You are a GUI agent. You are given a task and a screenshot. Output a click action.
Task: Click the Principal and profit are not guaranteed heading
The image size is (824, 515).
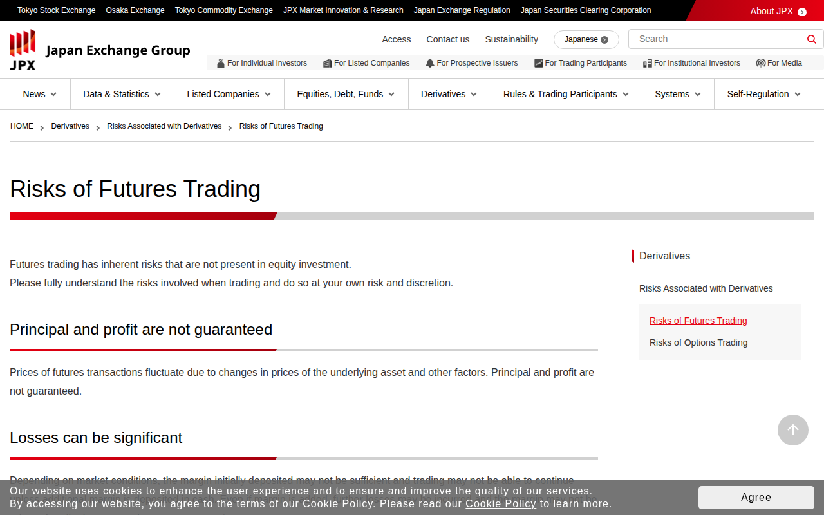click(141, 330)
